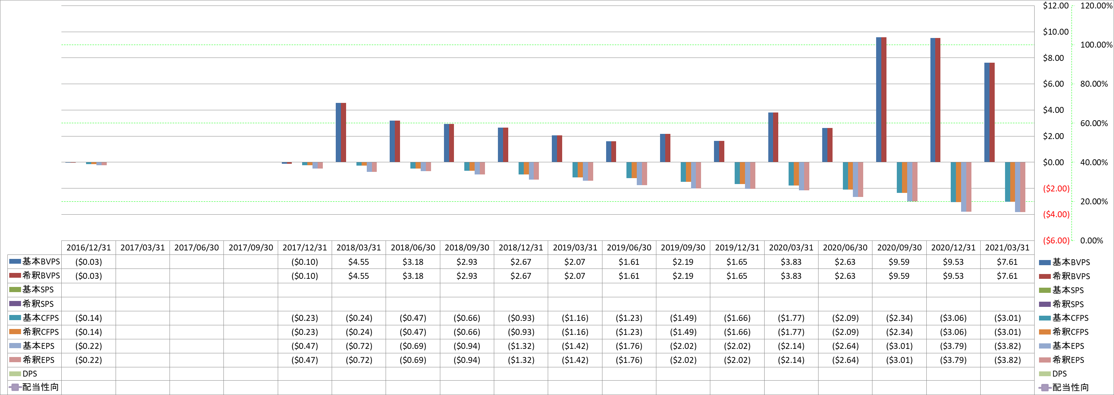Image resolution: width=1114 pixels, height=395 pixels.
Task: Click the blue 基本BVPS swatch in left legend
Action: 15,261
